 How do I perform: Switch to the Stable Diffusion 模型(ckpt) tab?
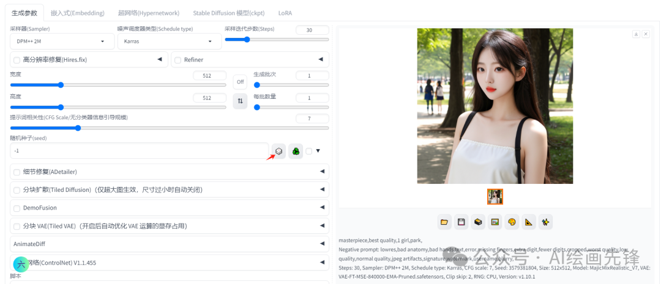coord(229,13)
